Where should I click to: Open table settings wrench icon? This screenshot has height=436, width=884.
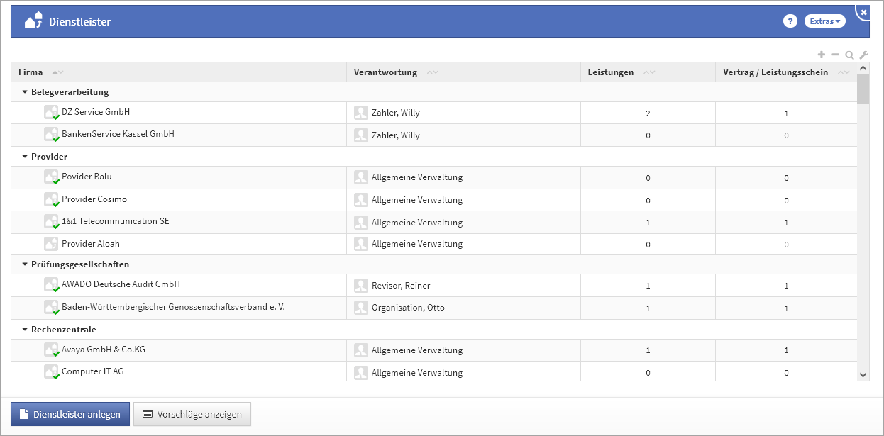coord(863,55)
